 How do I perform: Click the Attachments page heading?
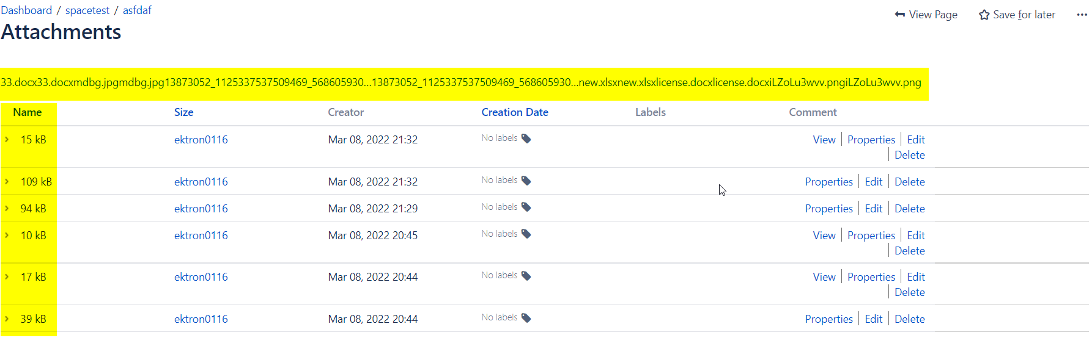pos(61,32)
